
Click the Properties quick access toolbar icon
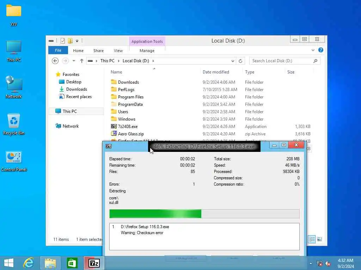[x=63, y=41]
